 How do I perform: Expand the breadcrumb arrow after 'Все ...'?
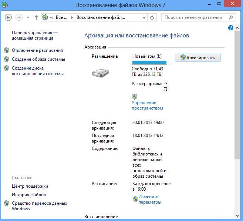(72, 17)
